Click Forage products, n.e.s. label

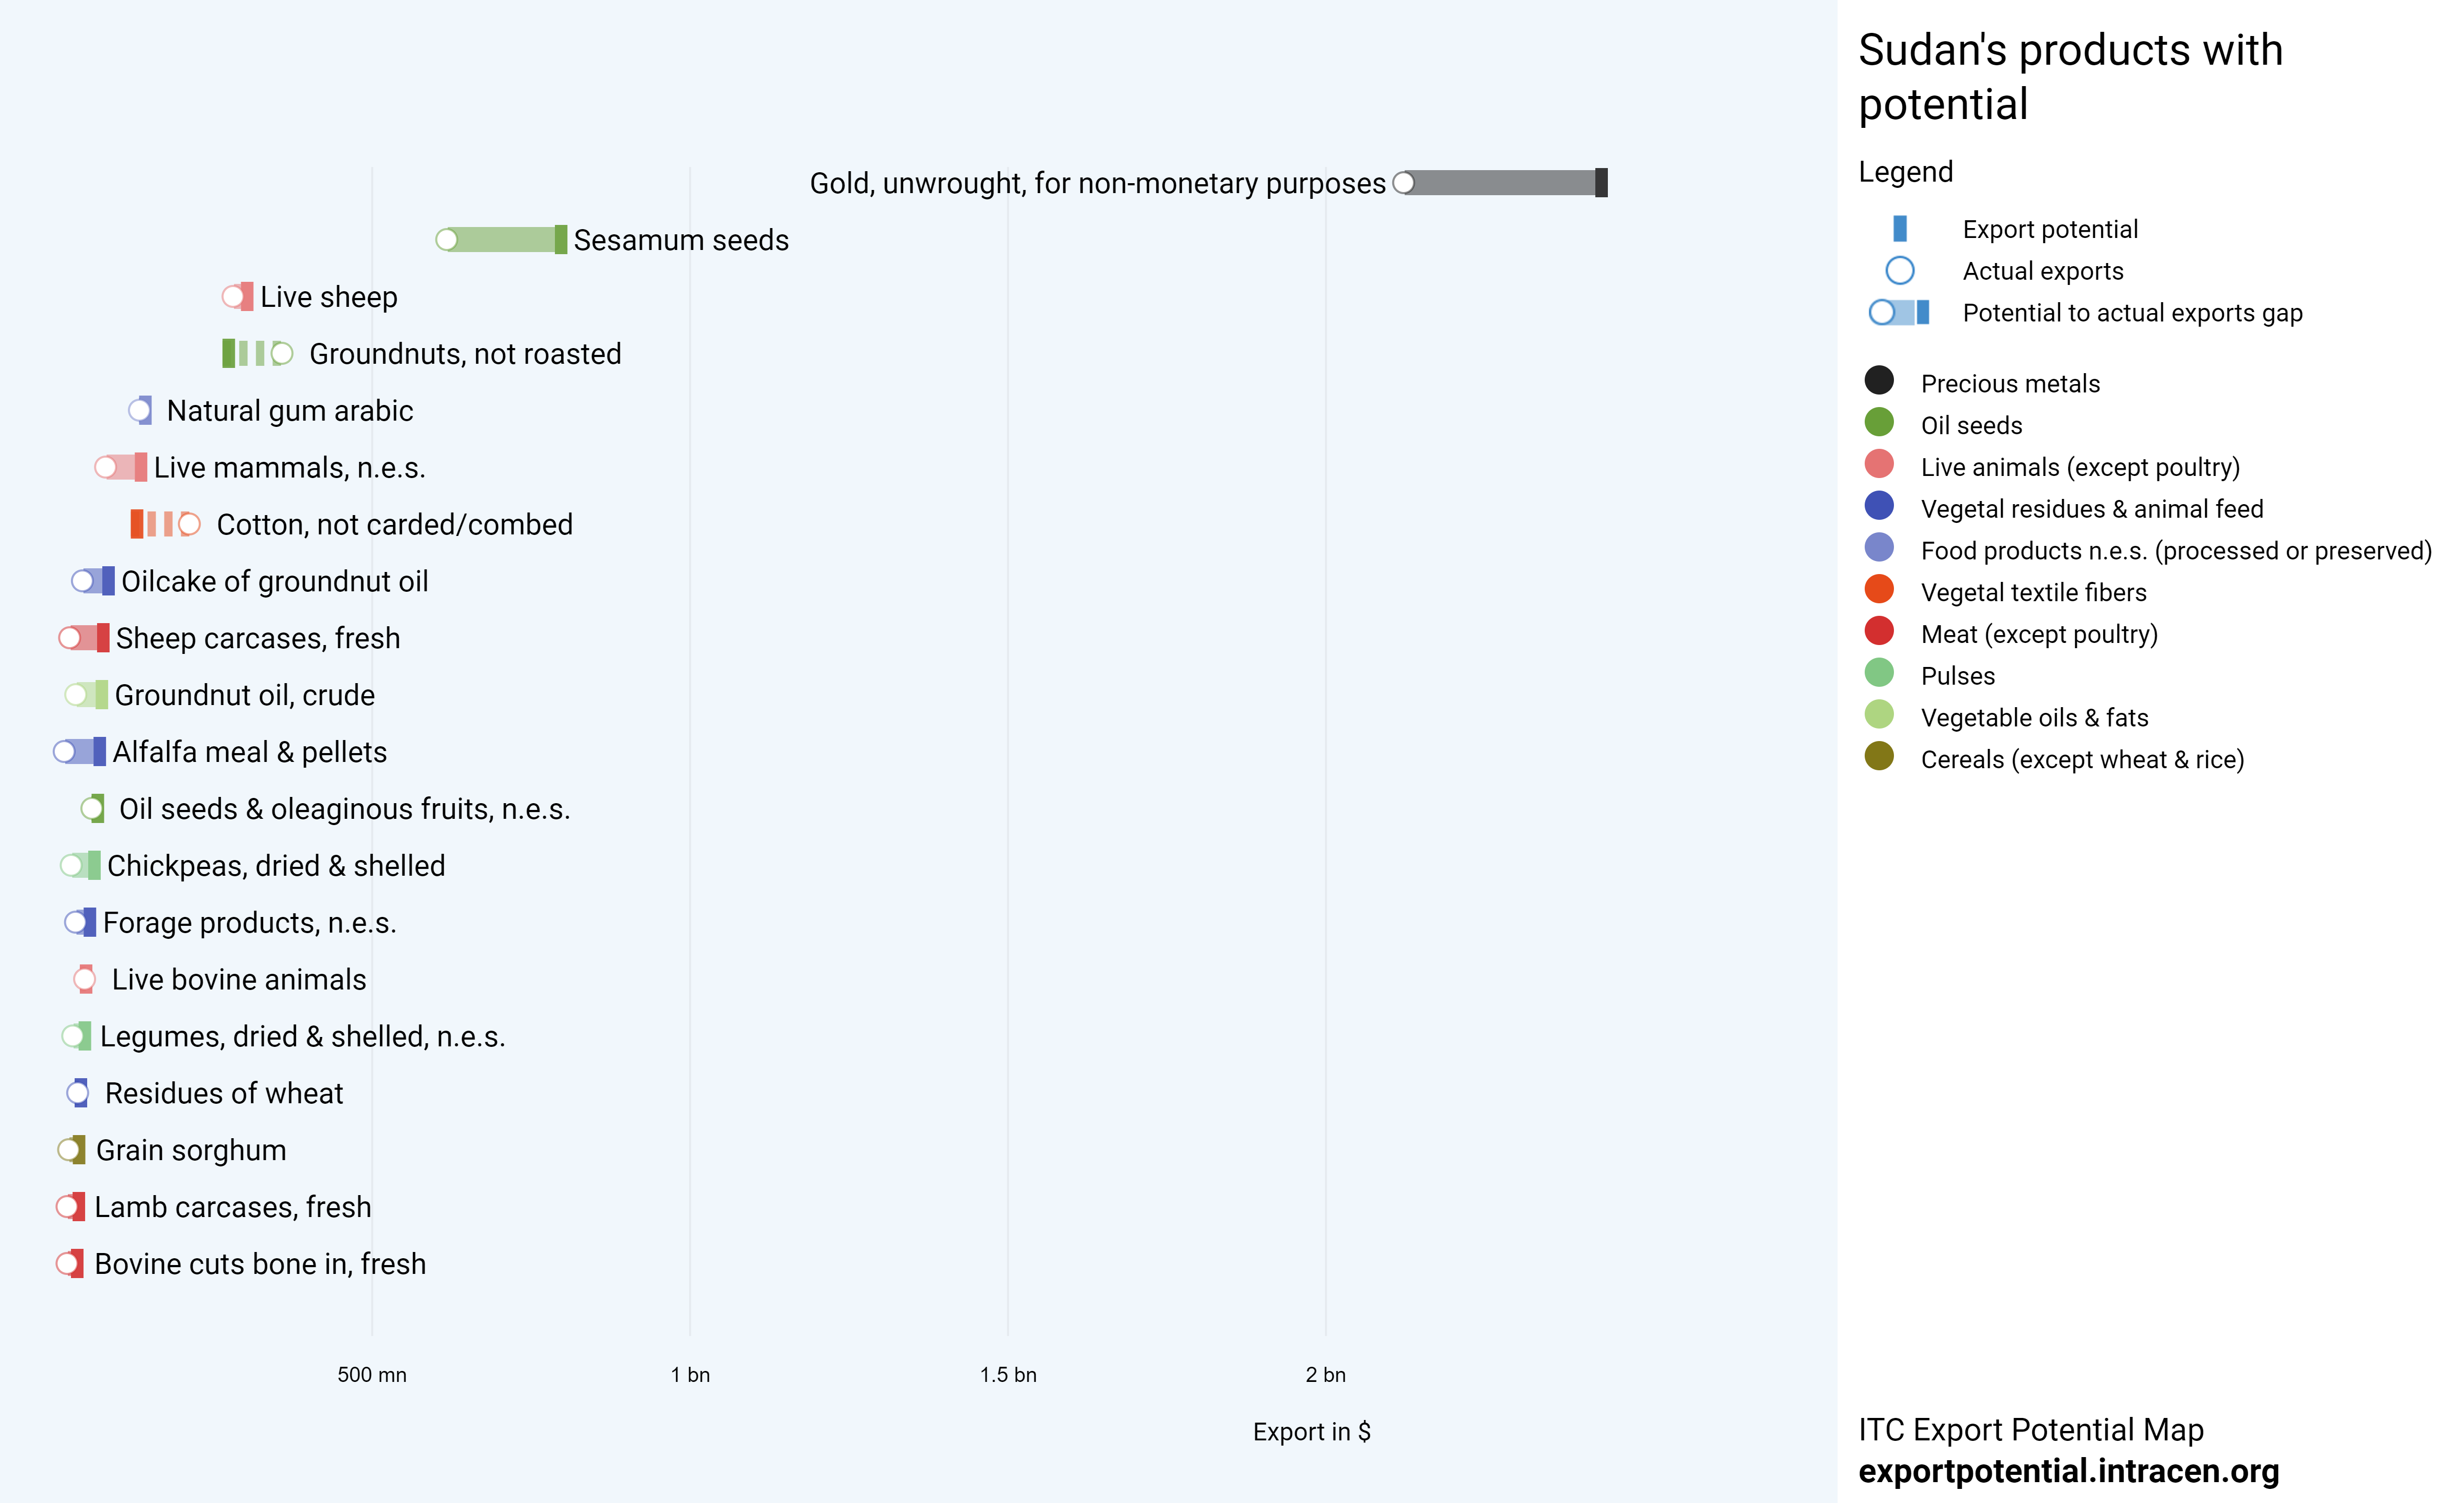(x=250, y=923)
